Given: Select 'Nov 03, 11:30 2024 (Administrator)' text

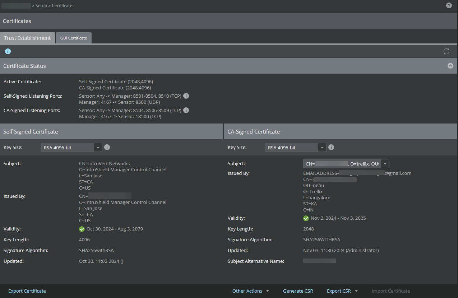Looking at the screenshot, I should tap(341, 251).
